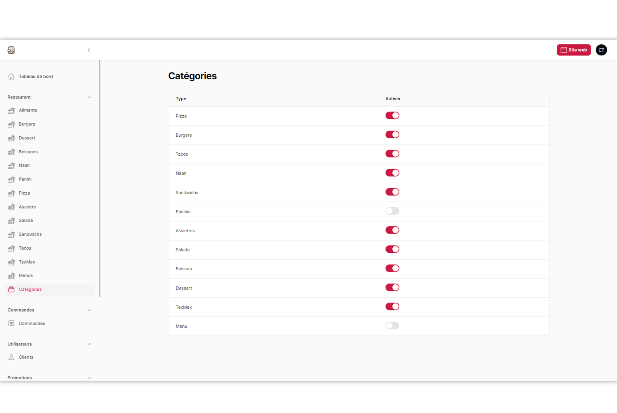Image resolution: width=617 pixels, height=413 pixels.
Task: Click the Catégories sidebar icon
Action: tap(11, 289)
